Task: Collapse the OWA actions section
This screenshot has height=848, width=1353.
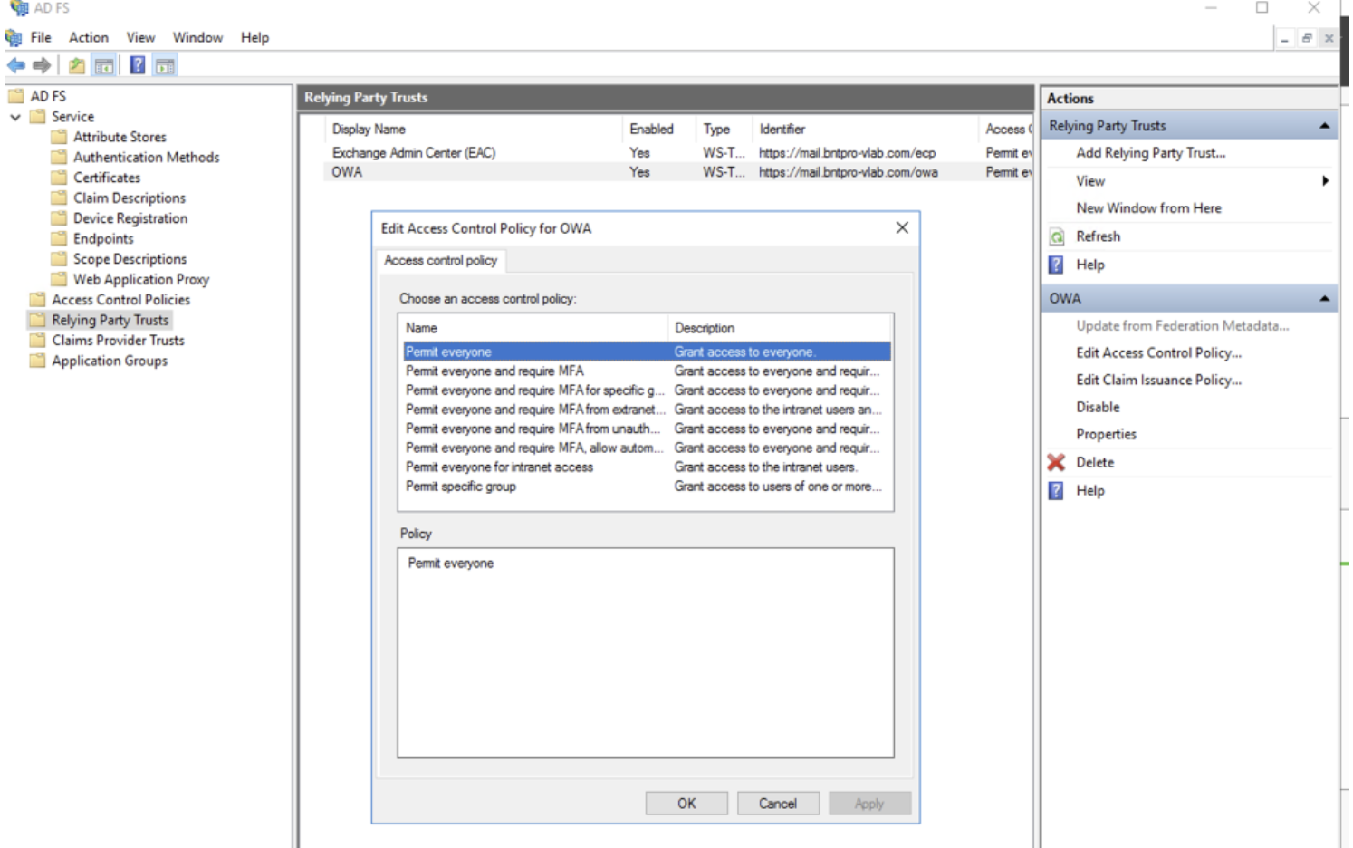Action: click(1324, 298)
